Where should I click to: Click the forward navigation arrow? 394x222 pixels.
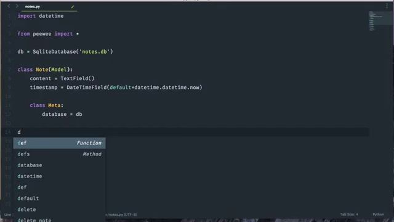(17, 6)
